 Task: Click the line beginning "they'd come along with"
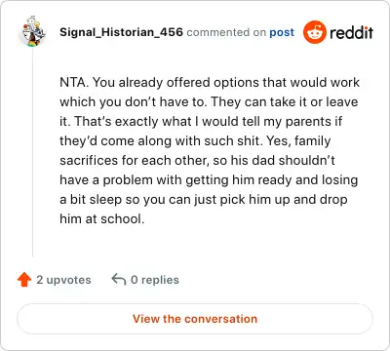195,141
